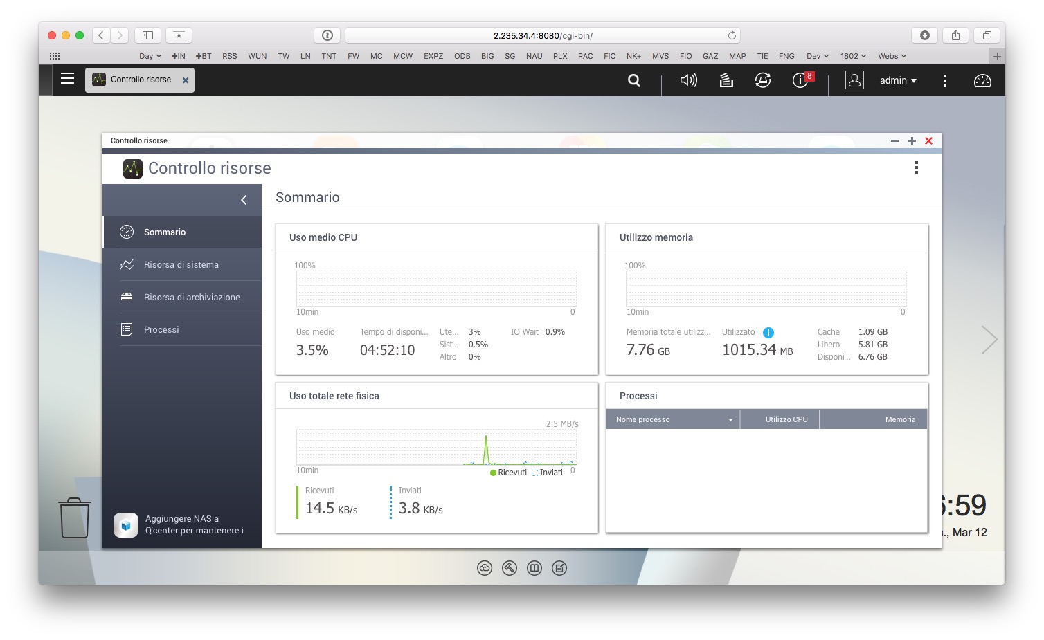The image size is (1044, 640).
Task: Open the Safari share button
Action: tap(956, 35)
